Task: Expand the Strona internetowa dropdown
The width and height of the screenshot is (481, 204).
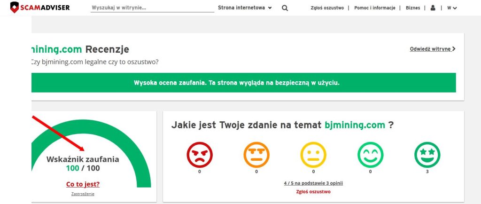Action: coord(245,8)
